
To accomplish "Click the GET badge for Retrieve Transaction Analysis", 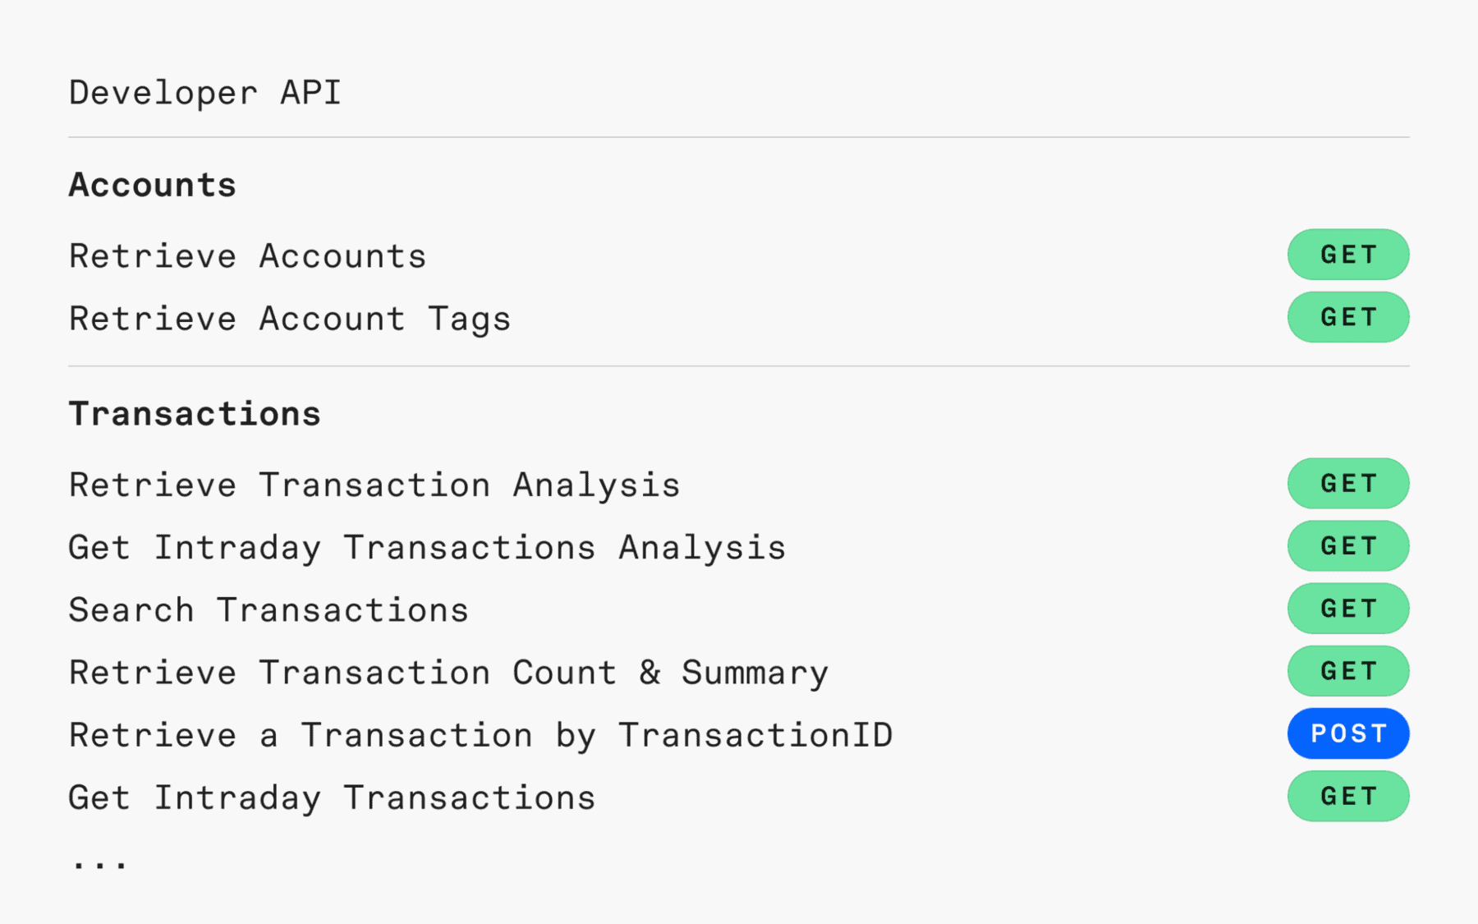I will click(1347, 484).
